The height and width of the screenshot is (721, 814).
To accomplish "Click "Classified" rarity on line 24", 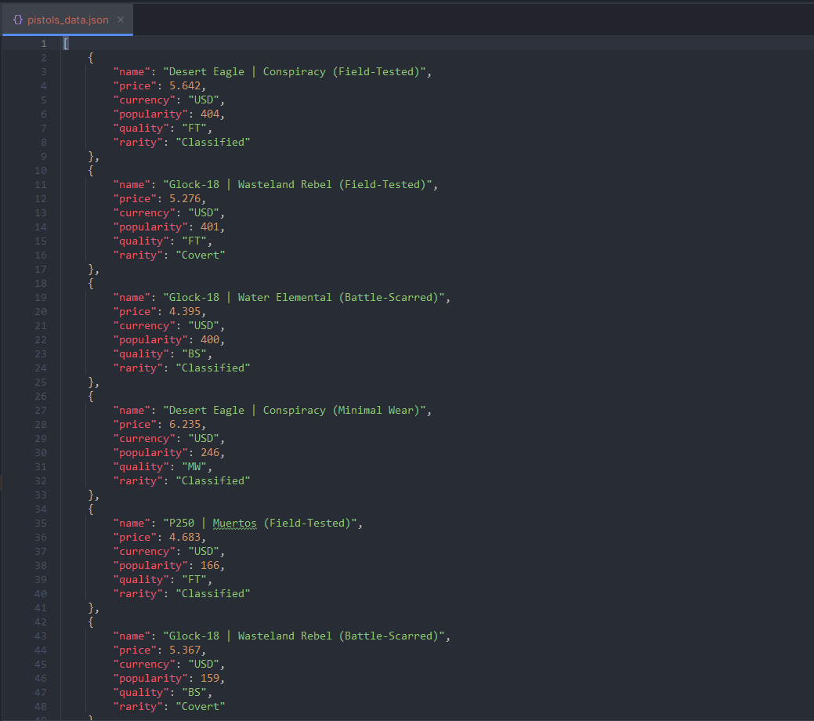I will pos(213,368).
